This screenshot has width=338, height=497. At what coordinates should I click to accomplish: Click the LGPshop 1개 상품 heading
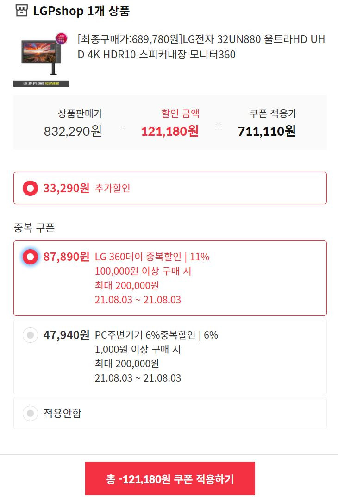[x=81, y=11]
